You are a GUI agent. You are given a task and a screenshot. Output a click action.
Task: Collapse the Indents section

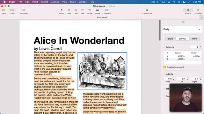(x=164, y=74)
